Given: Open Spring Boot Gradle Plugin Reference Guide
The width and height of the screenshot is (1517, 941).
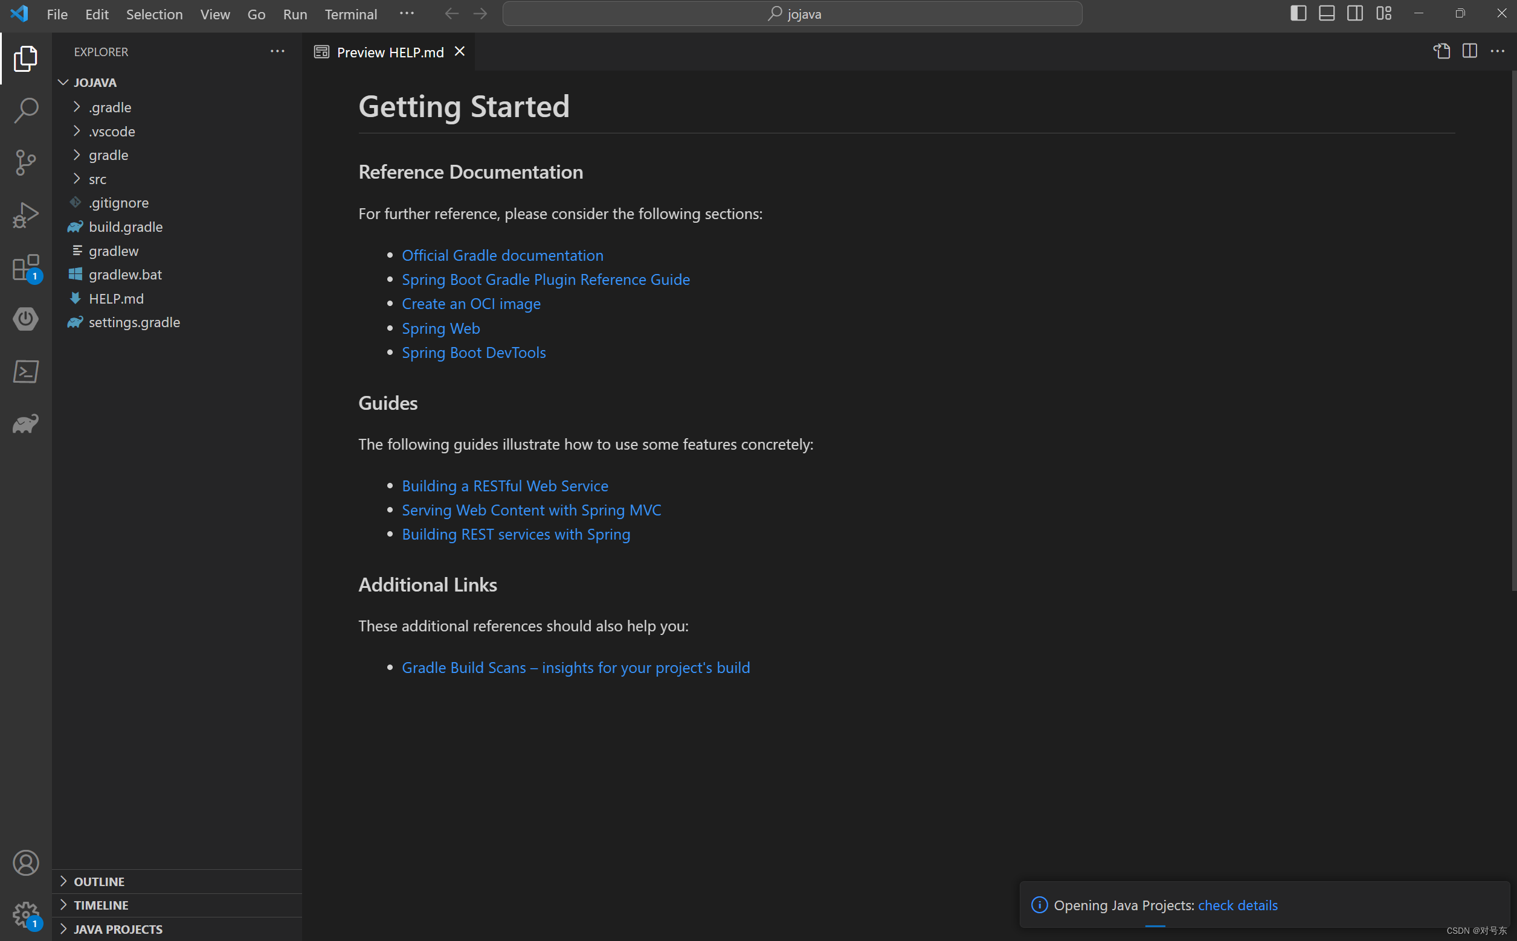Looking at the screenshot, I should pyautogui.click(x=546, y=279).
